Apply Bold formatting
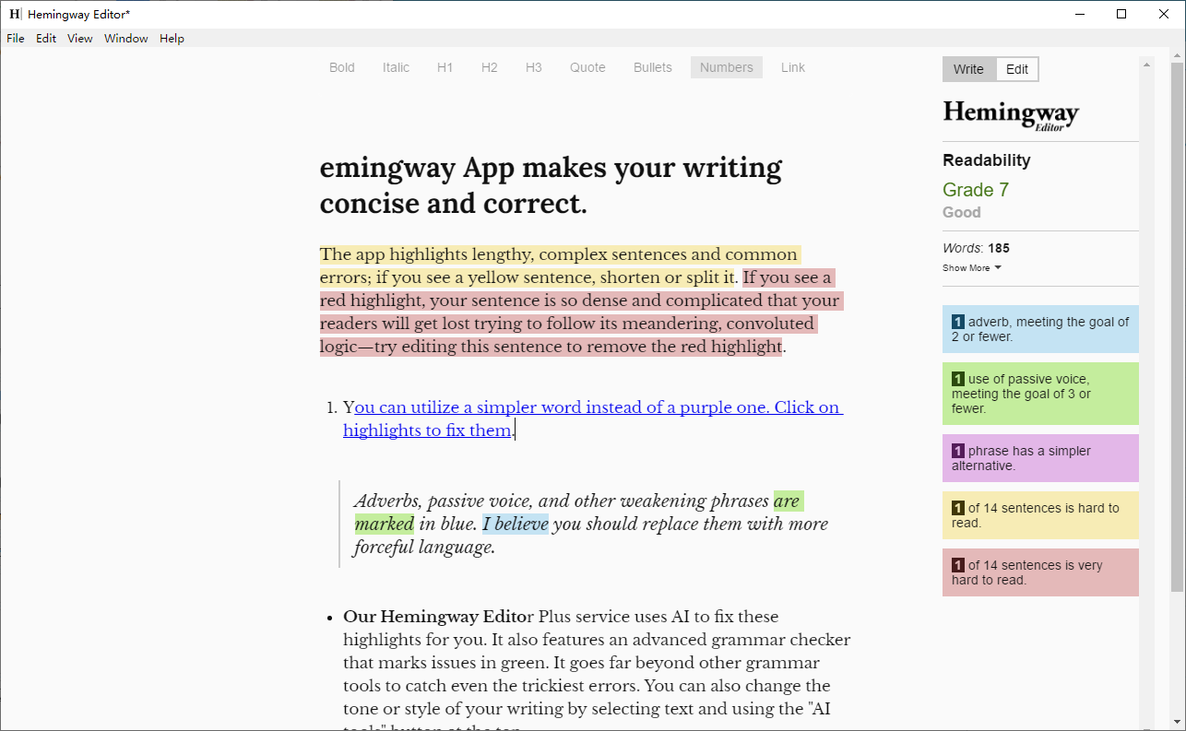Viewport: 1186px width, 731px height. coord(342,67)
